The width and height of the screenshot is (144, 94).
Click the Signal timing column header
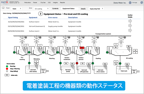13,17
